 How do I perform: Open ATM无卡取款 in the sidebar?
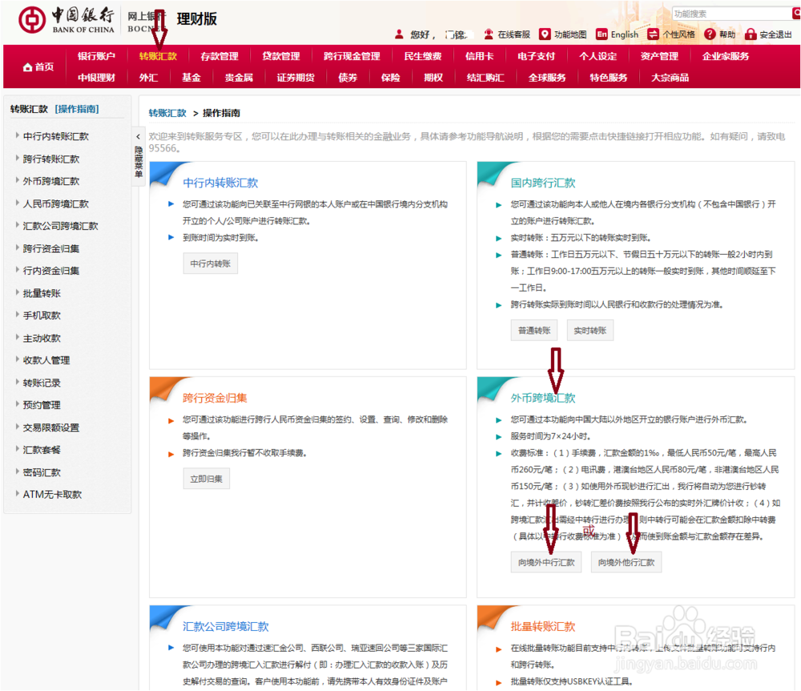tap(52, 494)
